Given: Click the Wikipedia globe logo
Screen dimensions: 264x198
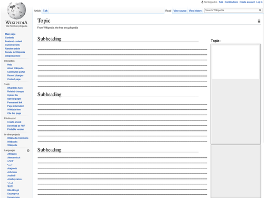Looking at the screenshot, I should [x=16, y=11].
